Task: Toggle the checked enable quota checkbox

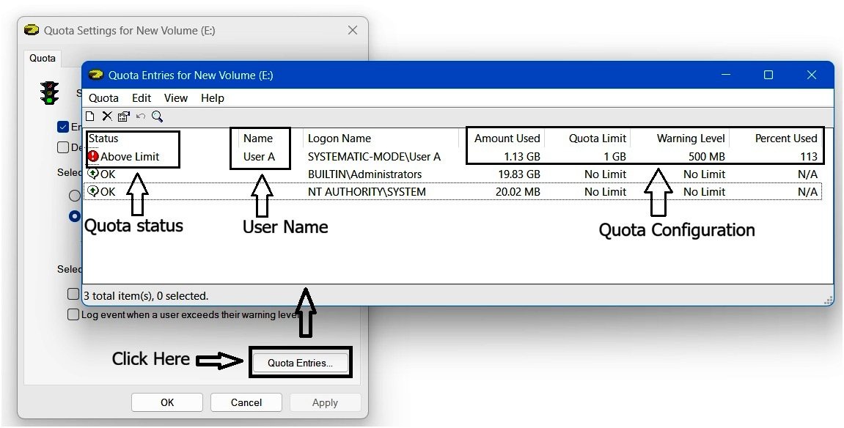Action: [63, 128]
